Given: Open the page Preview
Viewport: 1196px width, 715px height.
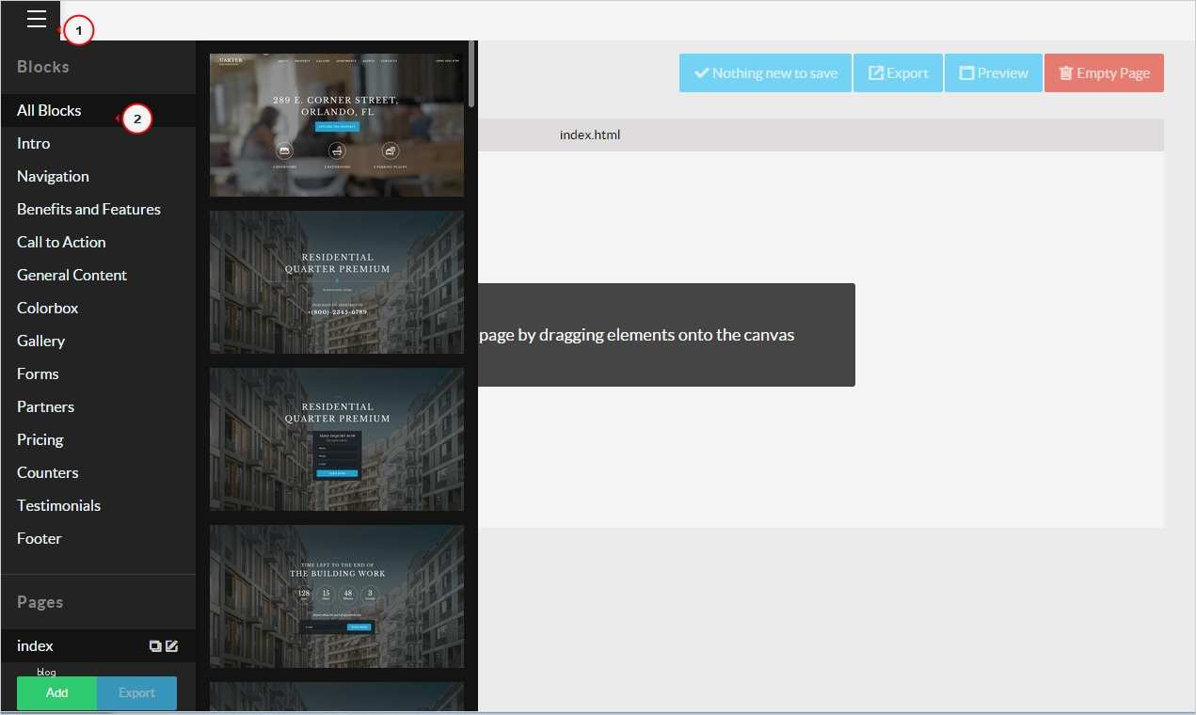Looking at the screenshot, I should 994,71.
